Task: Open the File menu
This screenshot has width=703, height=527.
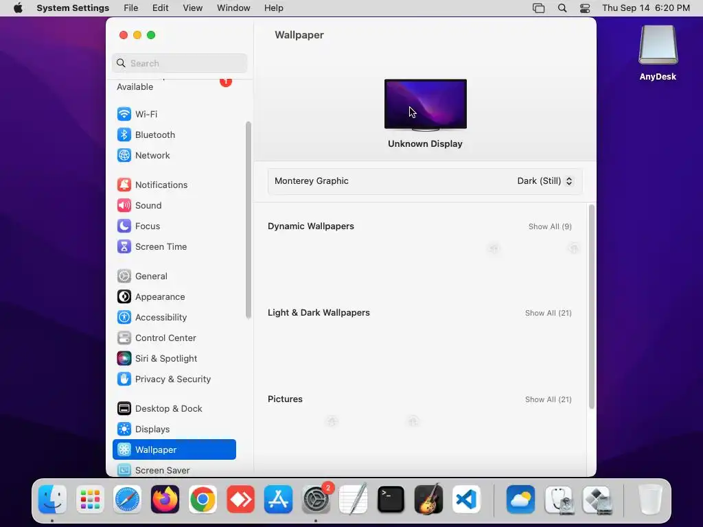Action: [131, 8]
